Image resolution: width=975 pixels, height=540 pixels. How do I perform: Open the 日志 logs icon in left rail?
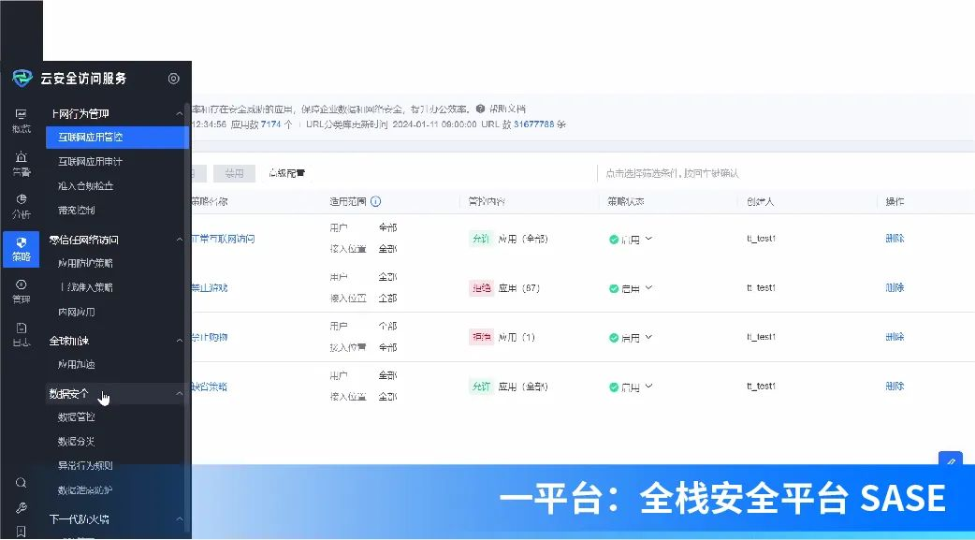[21, 333]
